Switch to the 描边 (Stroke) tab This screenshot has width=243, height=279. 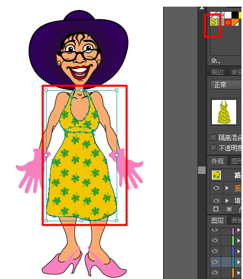pos(217,72)
